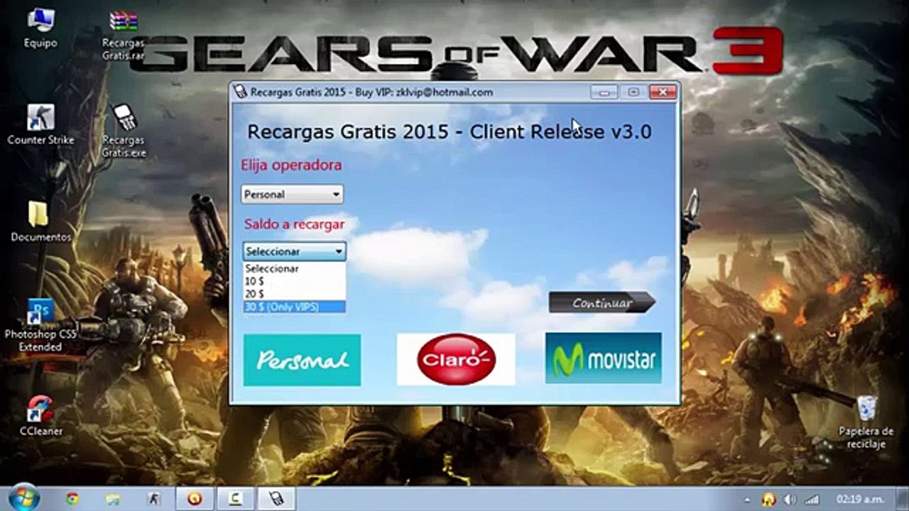Open the network signal tray icon

click(x=812, y=500)
